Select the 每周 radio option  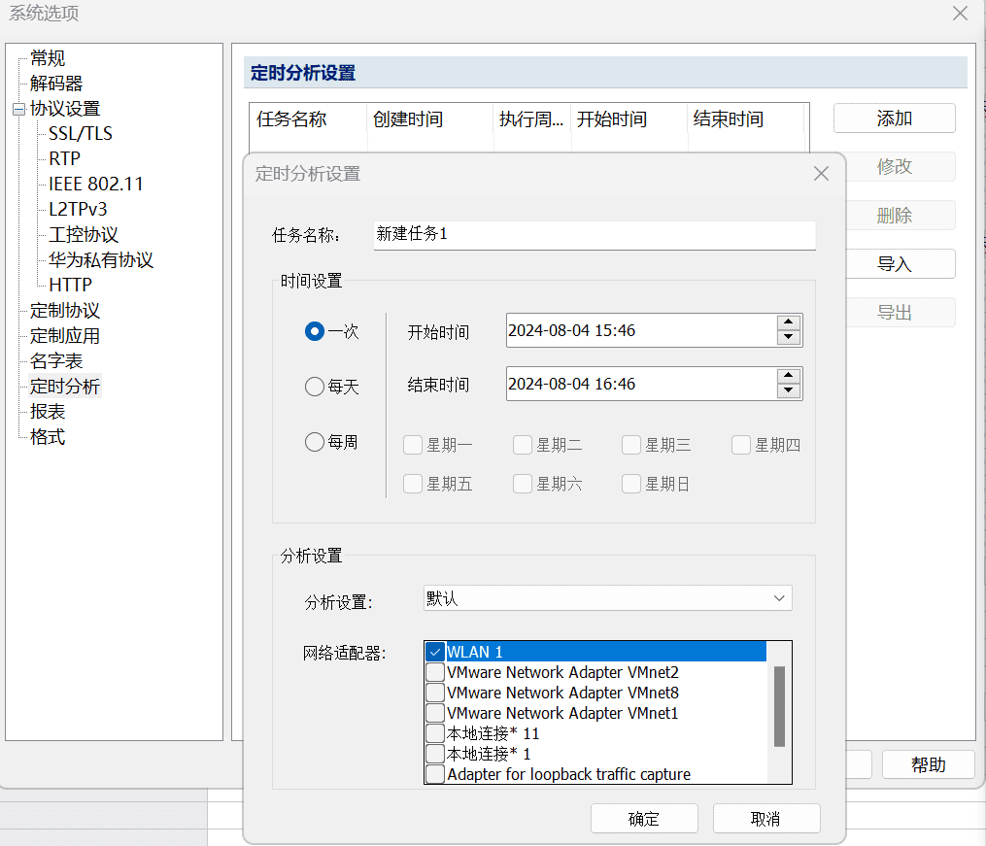tap(315, 442)
